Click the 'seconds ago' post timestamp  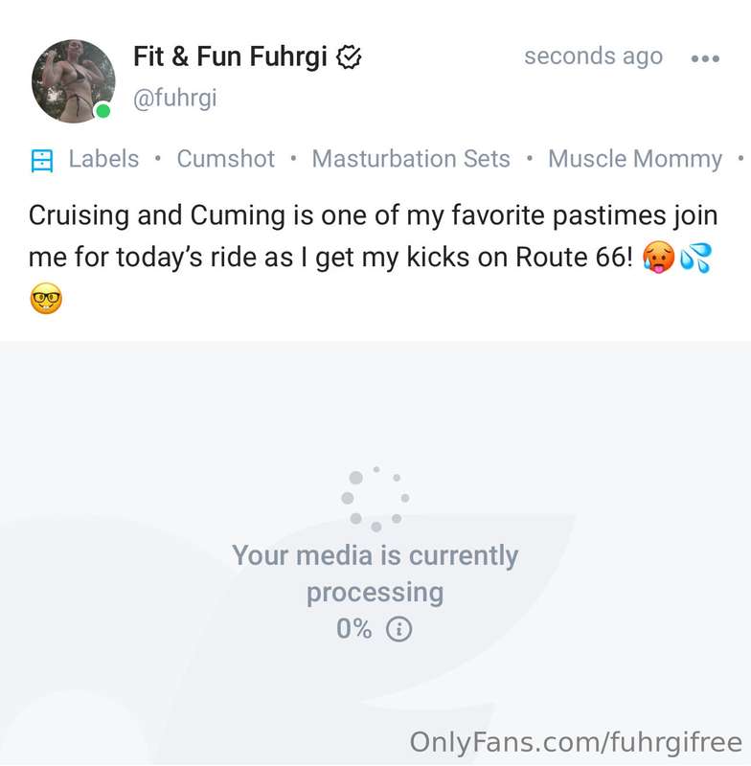click(593, 56)
